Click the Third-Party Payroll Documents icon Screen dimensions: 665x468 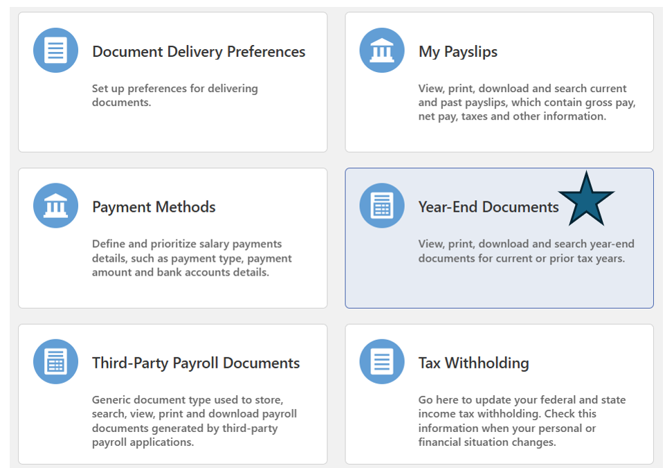pyautogui.click(x=55, y=361)
